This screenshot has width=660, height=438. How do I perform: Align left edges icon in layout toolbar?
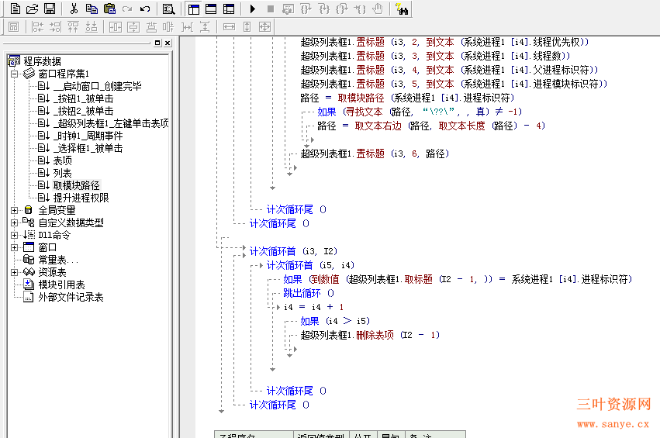coord(37,27)
